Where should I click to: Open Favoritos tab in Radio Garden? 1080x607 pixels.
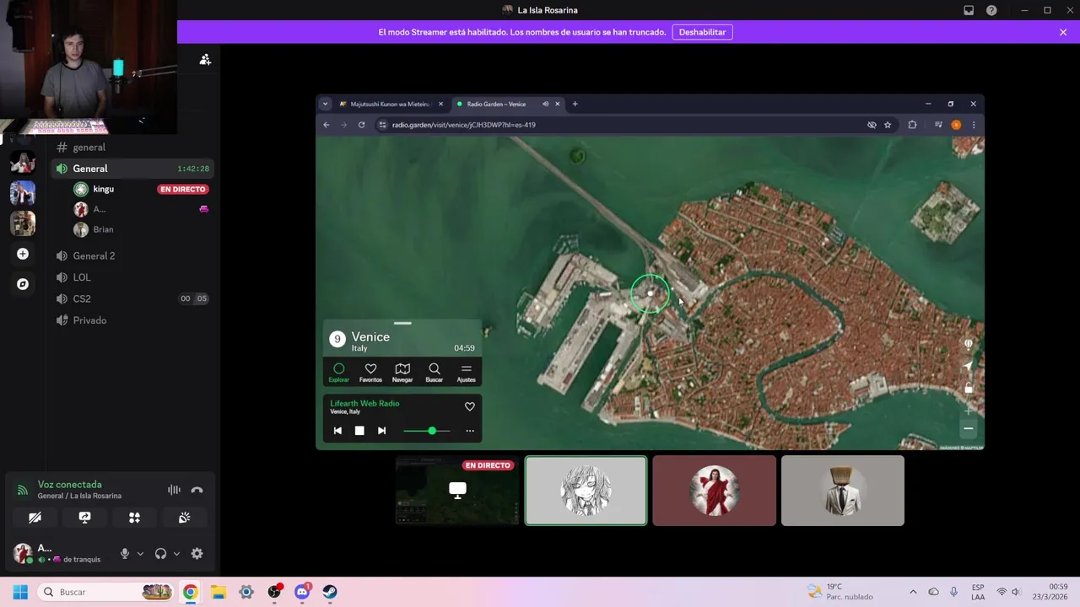point(370,373)
